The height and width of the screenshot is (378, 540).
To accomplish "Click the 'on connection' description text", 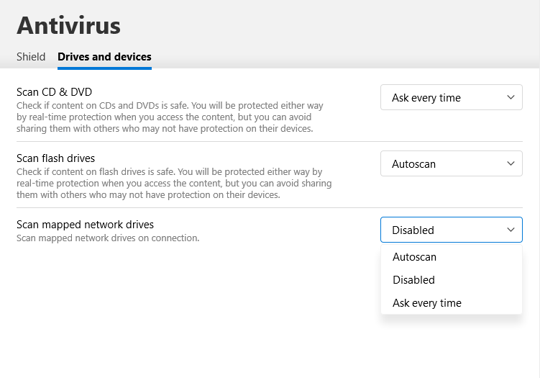I will (108, 238).
